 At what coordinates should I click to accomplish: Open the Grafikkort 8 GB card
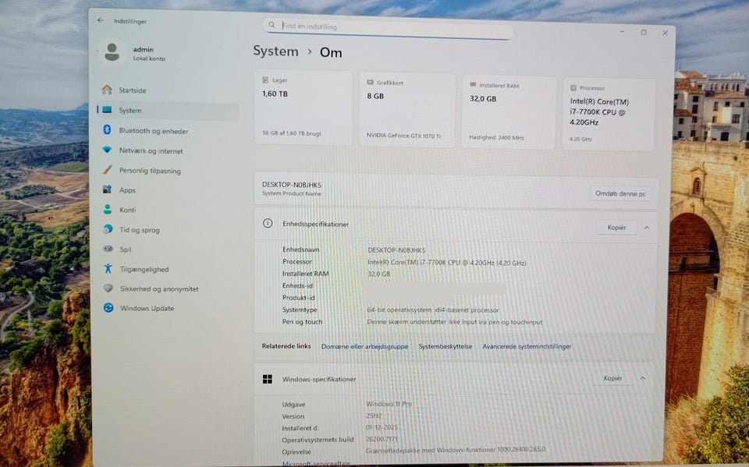point(407,110)
